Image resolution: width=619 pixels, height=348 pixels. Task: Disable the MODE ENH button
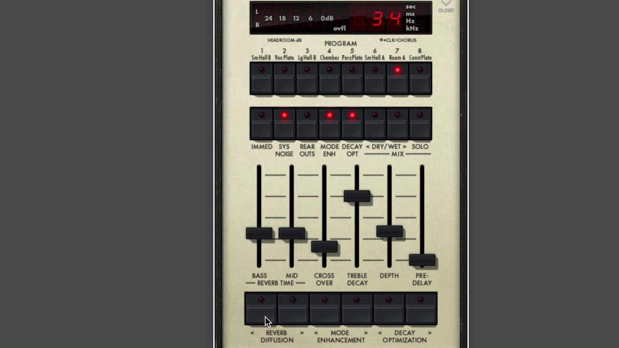pyautogui.click(x=329, y=124)
